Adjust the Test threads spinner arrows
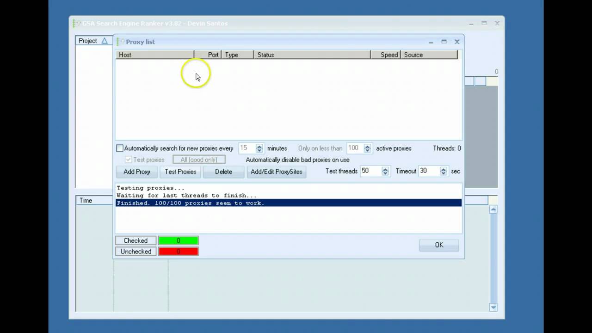This screenshot has width=592, height=333. (x=385, y=171)
